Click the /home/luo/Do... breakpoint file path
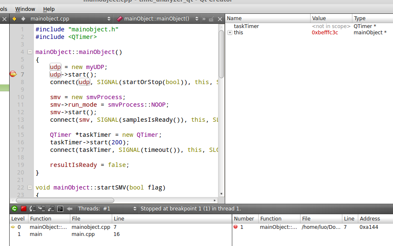393x246 pixels. click(321, 227)
